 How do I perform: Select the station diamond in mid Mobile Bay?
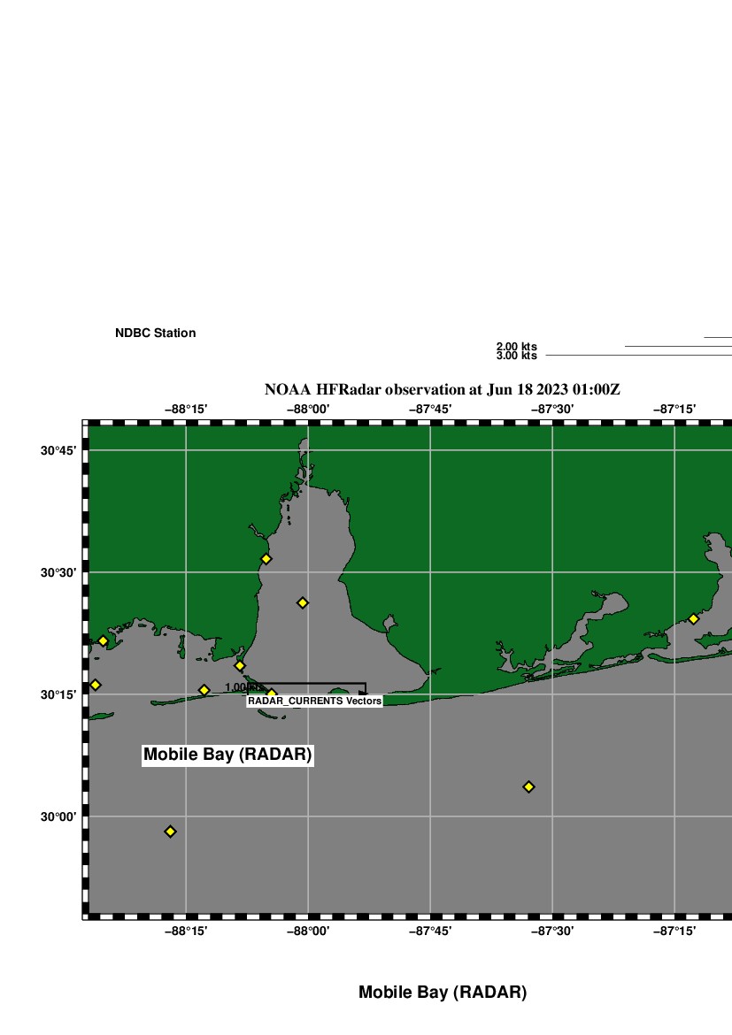[x=302, y=602]
